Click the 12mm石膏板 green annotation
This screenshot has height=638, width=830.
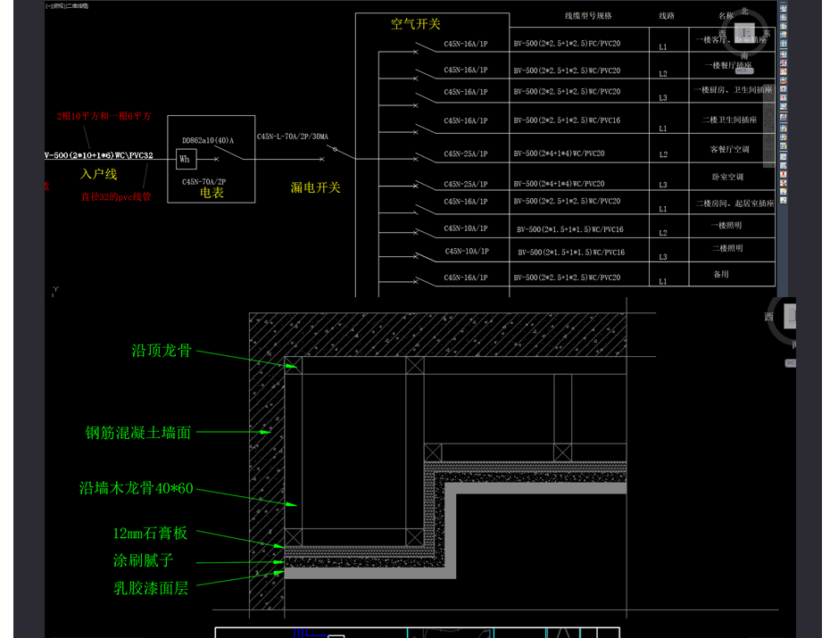[150, 533]
